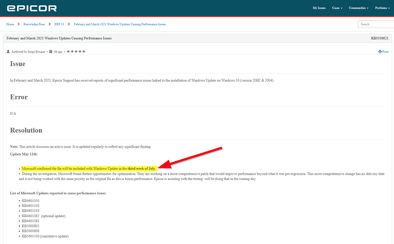Expand the Communities dropdown menu
394x244 pixels.
(x=359, y=8)
